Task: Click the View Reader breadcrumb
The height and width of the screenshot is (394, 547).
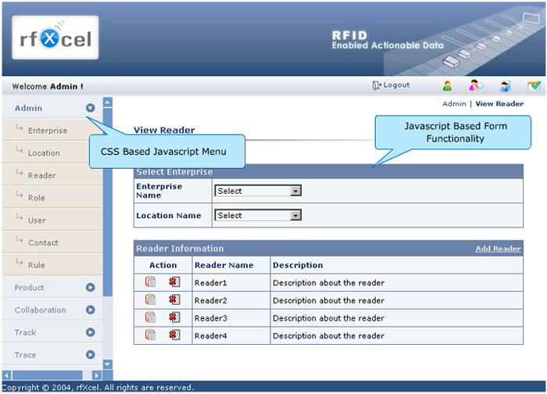Action: [x=499, y=104]
